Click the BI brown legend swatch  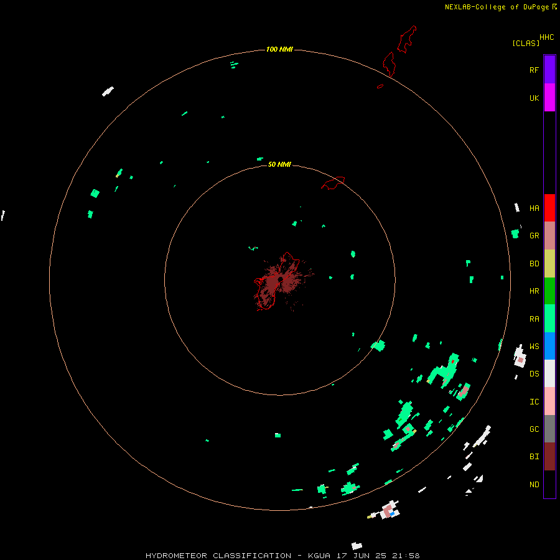click(549, 457)
